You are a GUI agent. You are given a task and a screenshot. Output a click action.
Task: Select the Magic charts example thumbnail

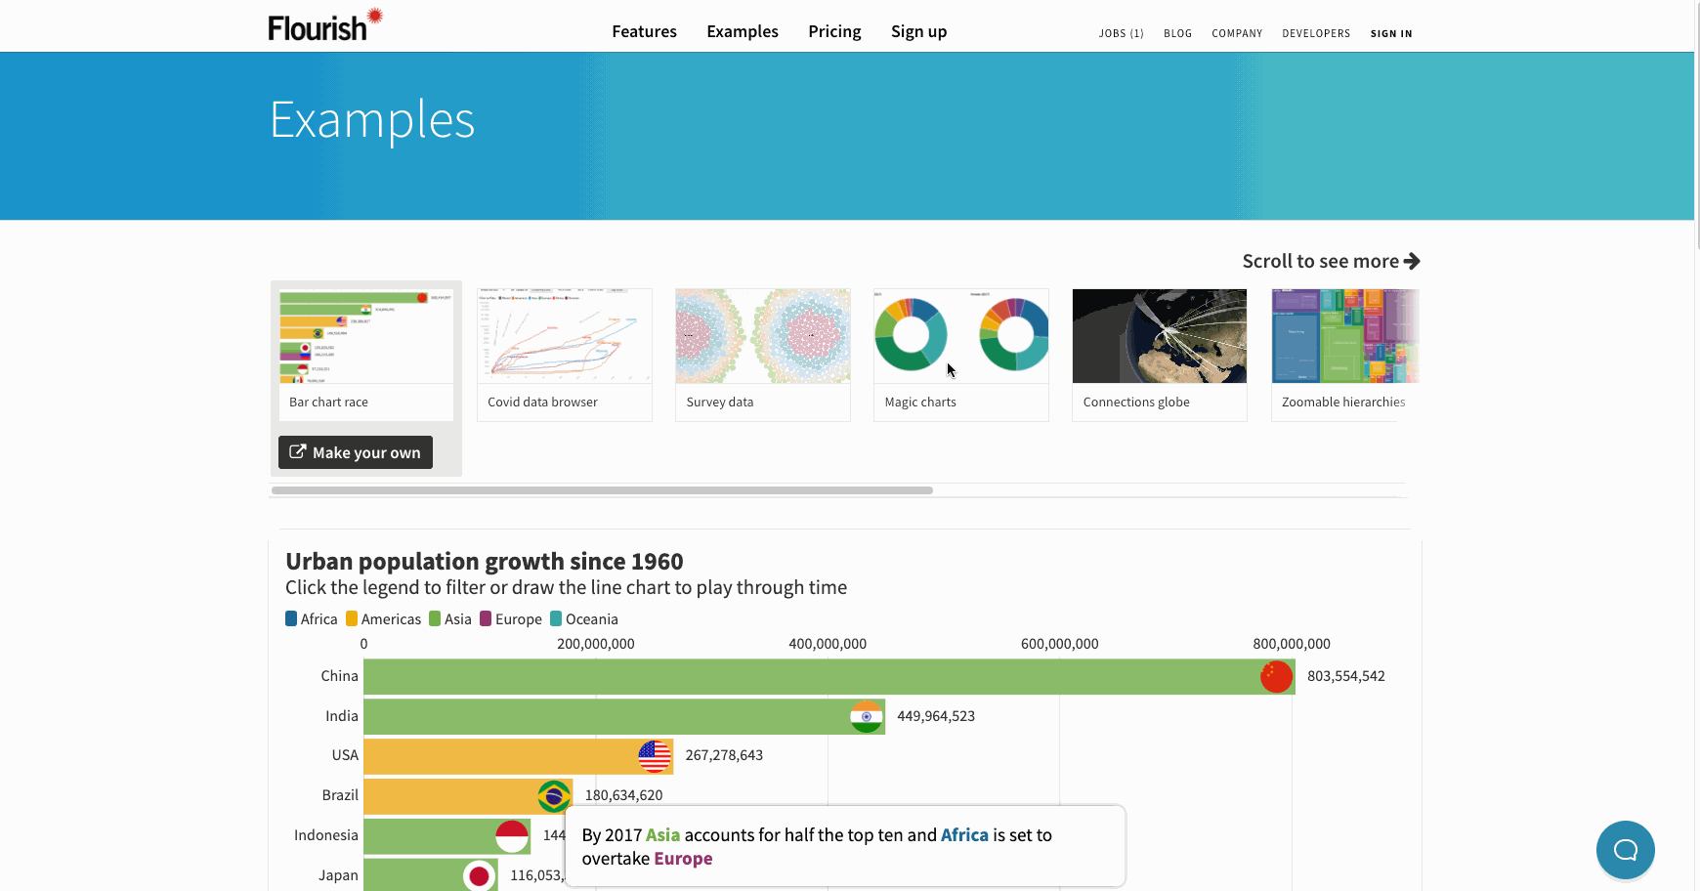pyautogui.click(x=961, y=355)
